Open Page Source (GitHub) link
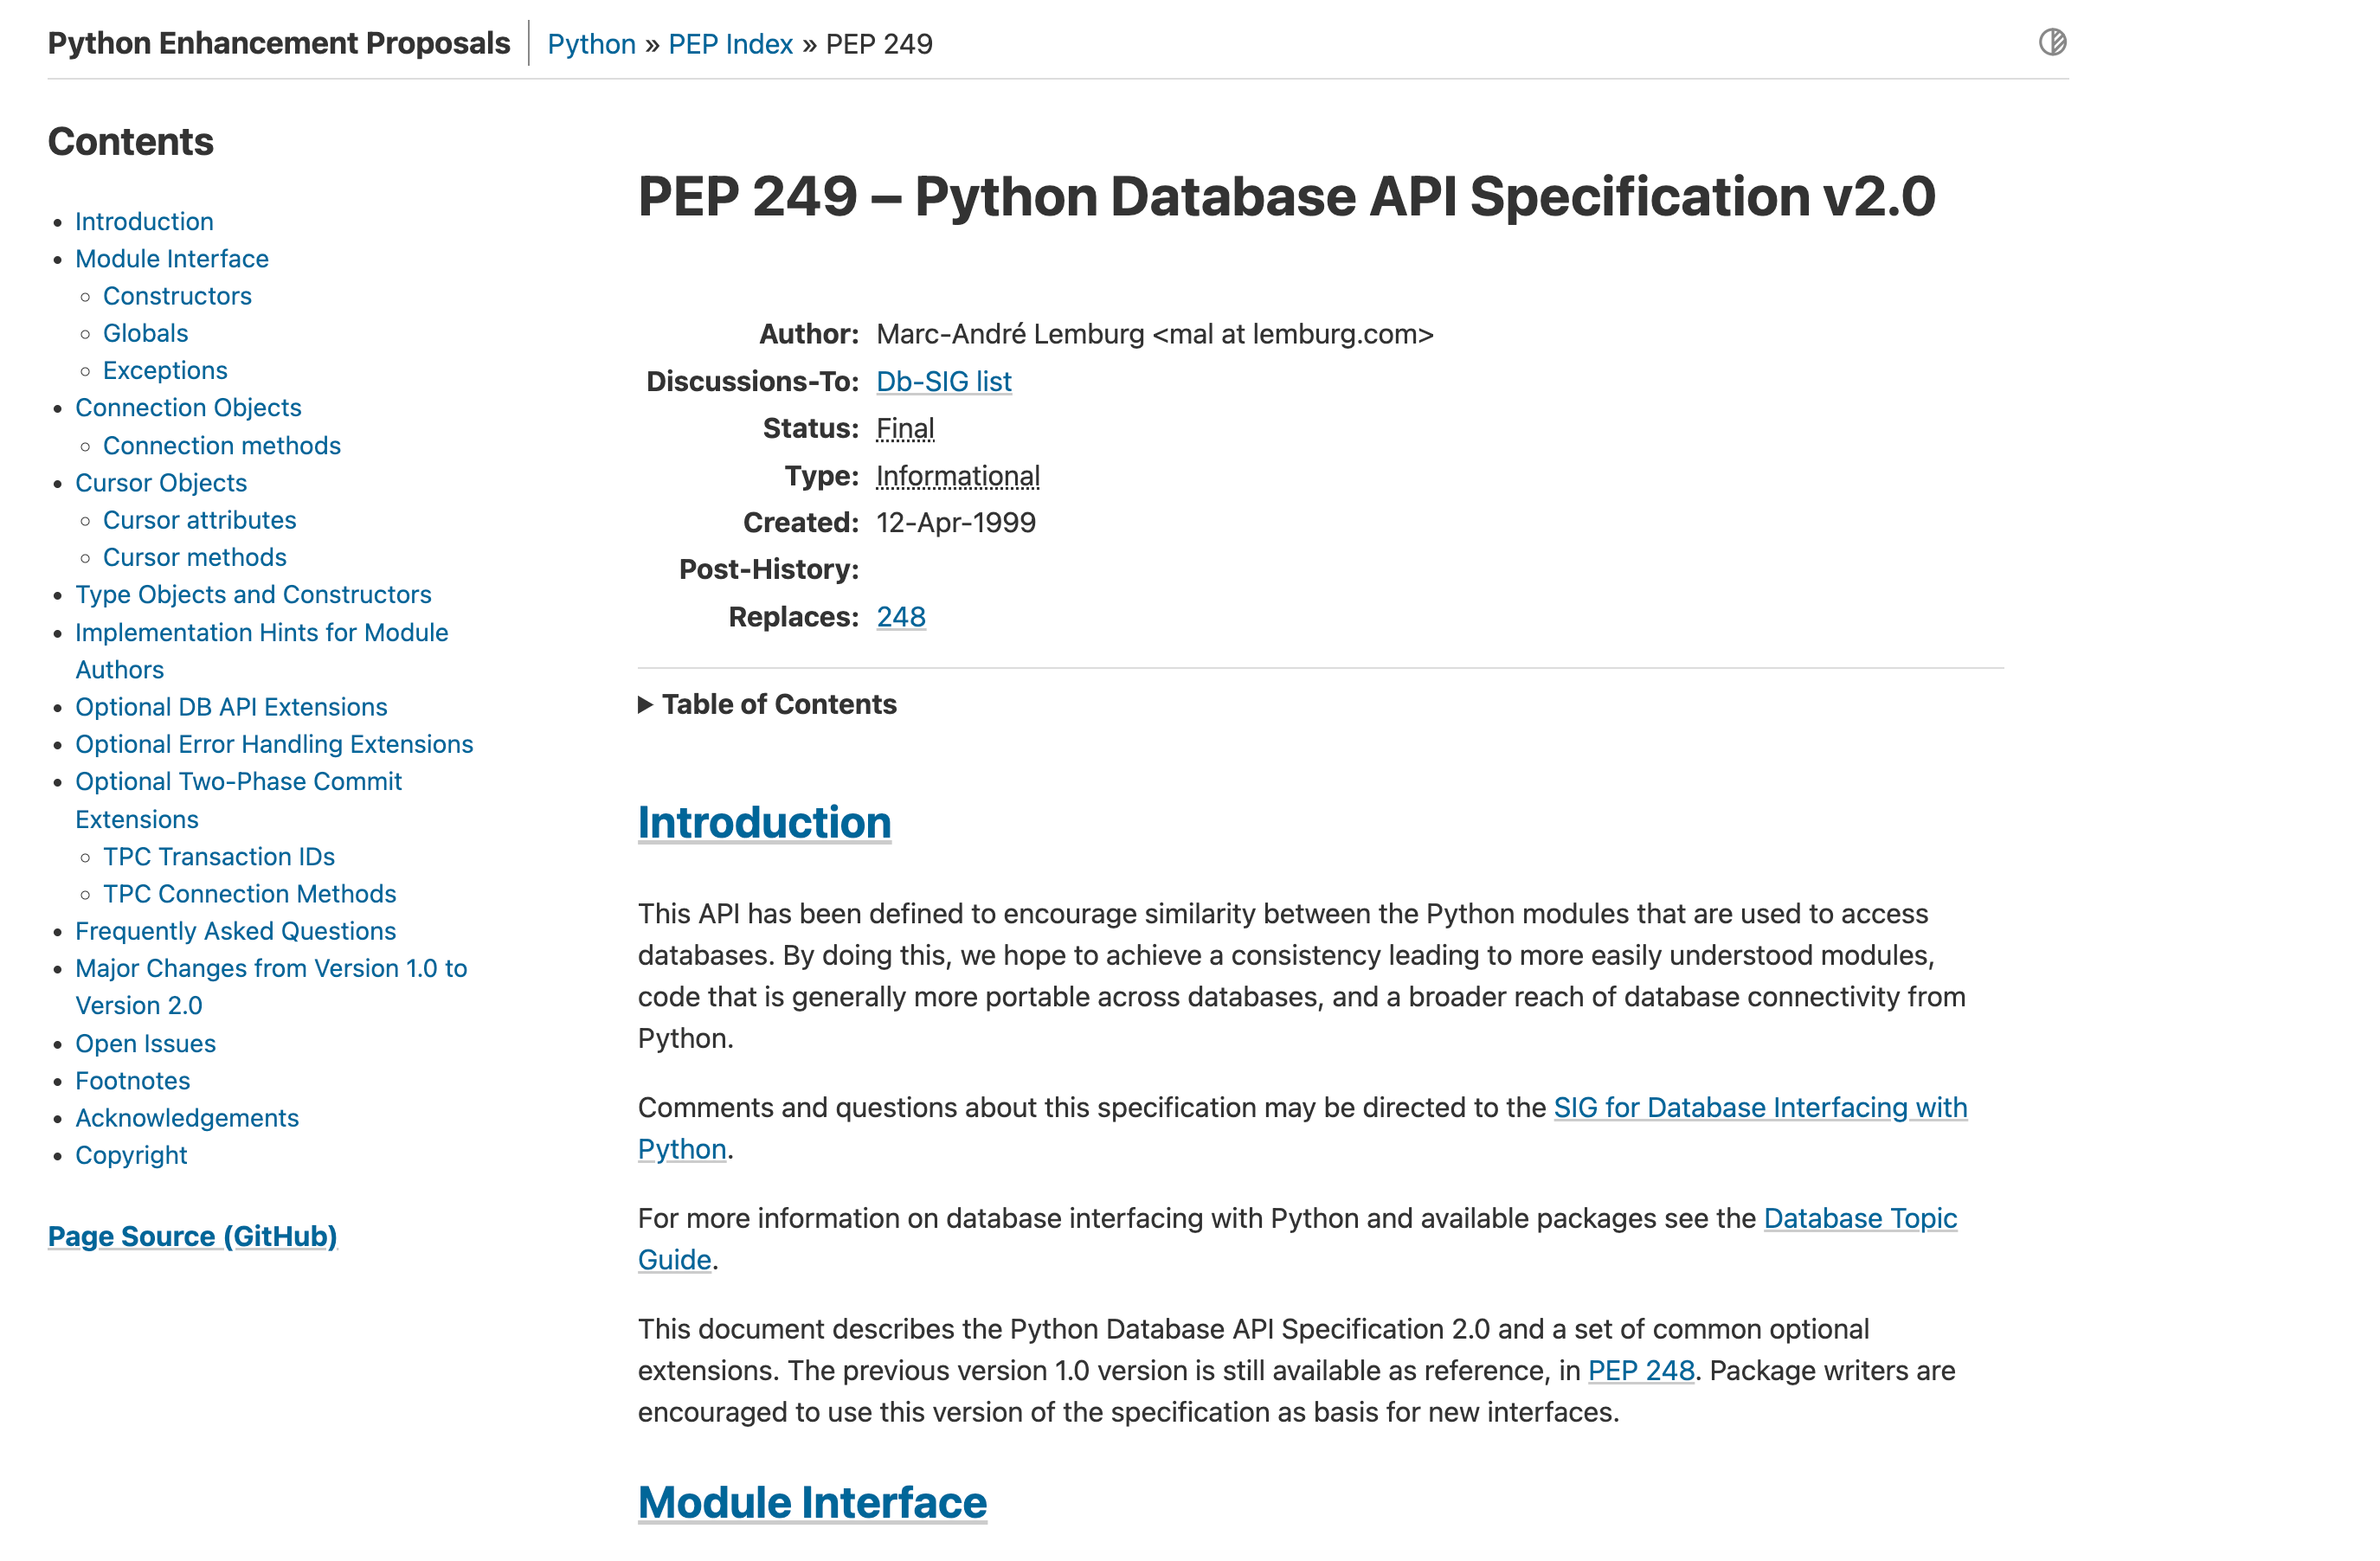Screen dimensions: 2380x1561 point(192,1236)
